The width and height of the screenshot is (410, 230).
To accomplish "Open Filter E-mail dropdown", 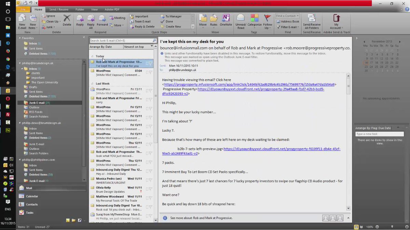I will (287, 27).
